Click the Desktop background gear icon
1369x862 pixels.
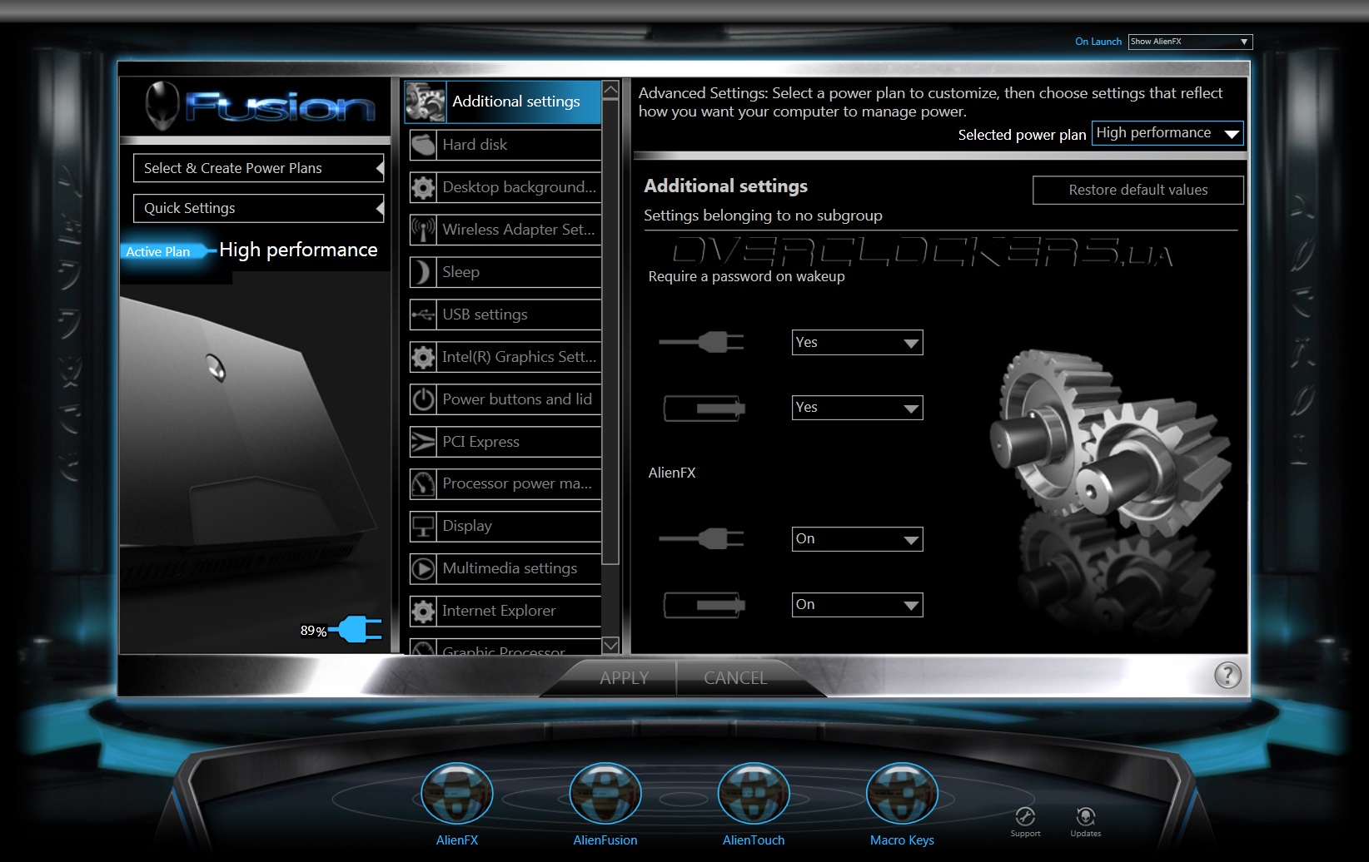(x=423, y=187)
